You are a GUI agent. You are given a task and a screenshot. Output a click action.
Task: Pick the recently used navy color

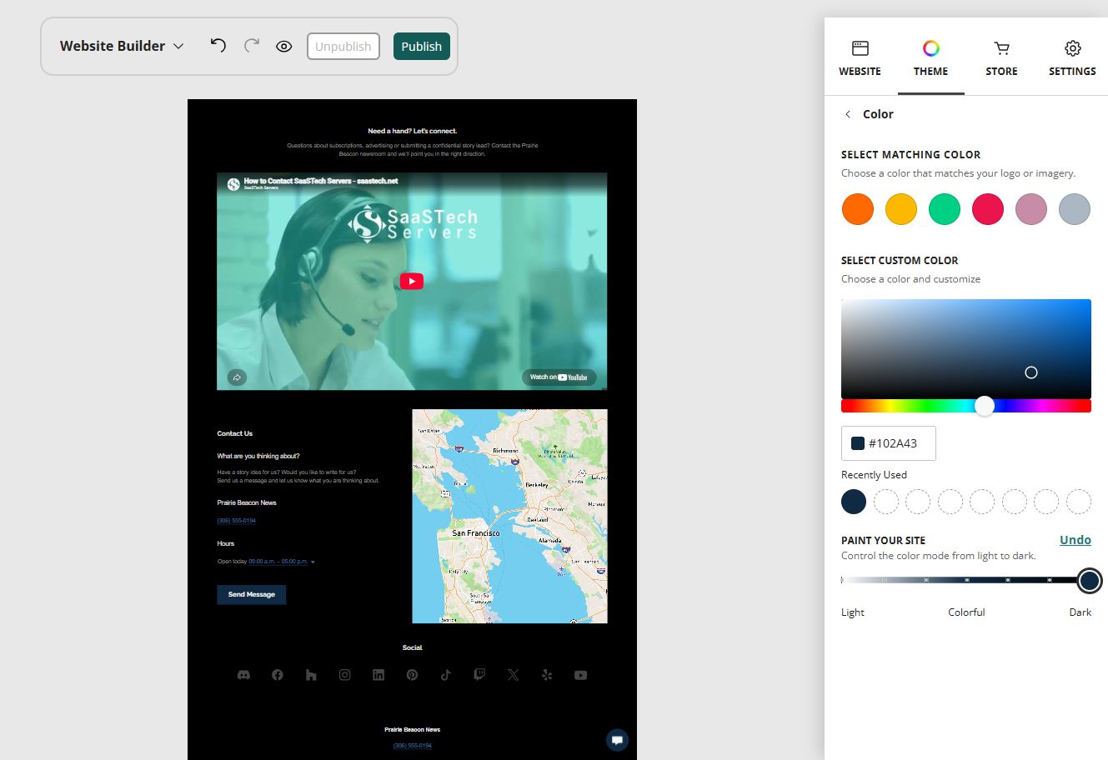point(854,502)
